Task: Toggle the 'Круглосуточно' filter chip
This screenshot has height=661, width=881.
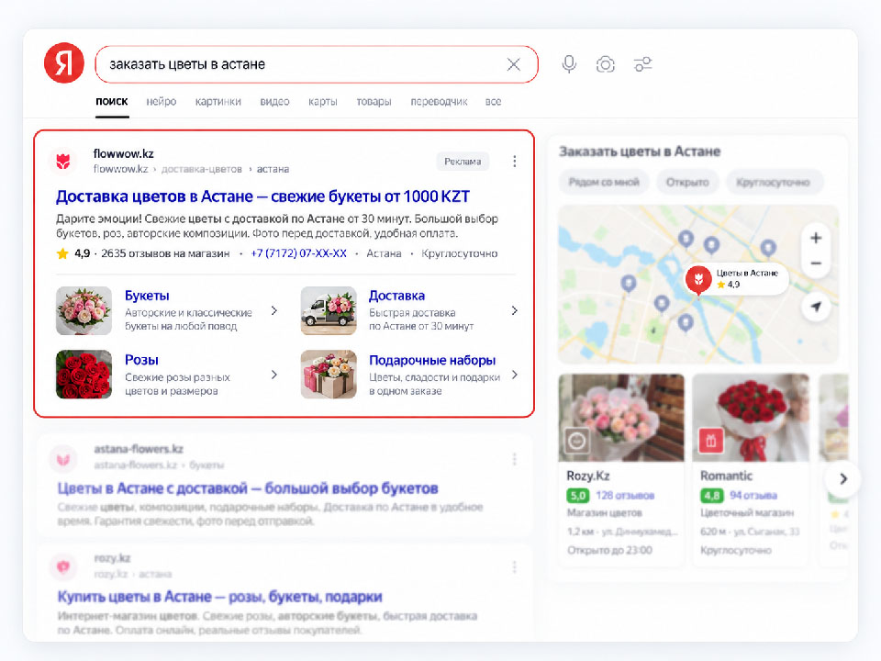Action: coord(773,182)
